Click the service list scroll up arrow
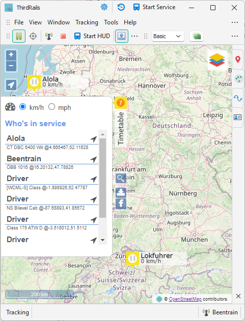Viewport: 245px width, 321px height. [x=102, y=134]
